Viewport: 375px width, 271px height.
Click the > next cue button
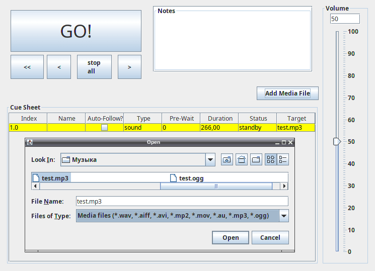click(129, 67)
